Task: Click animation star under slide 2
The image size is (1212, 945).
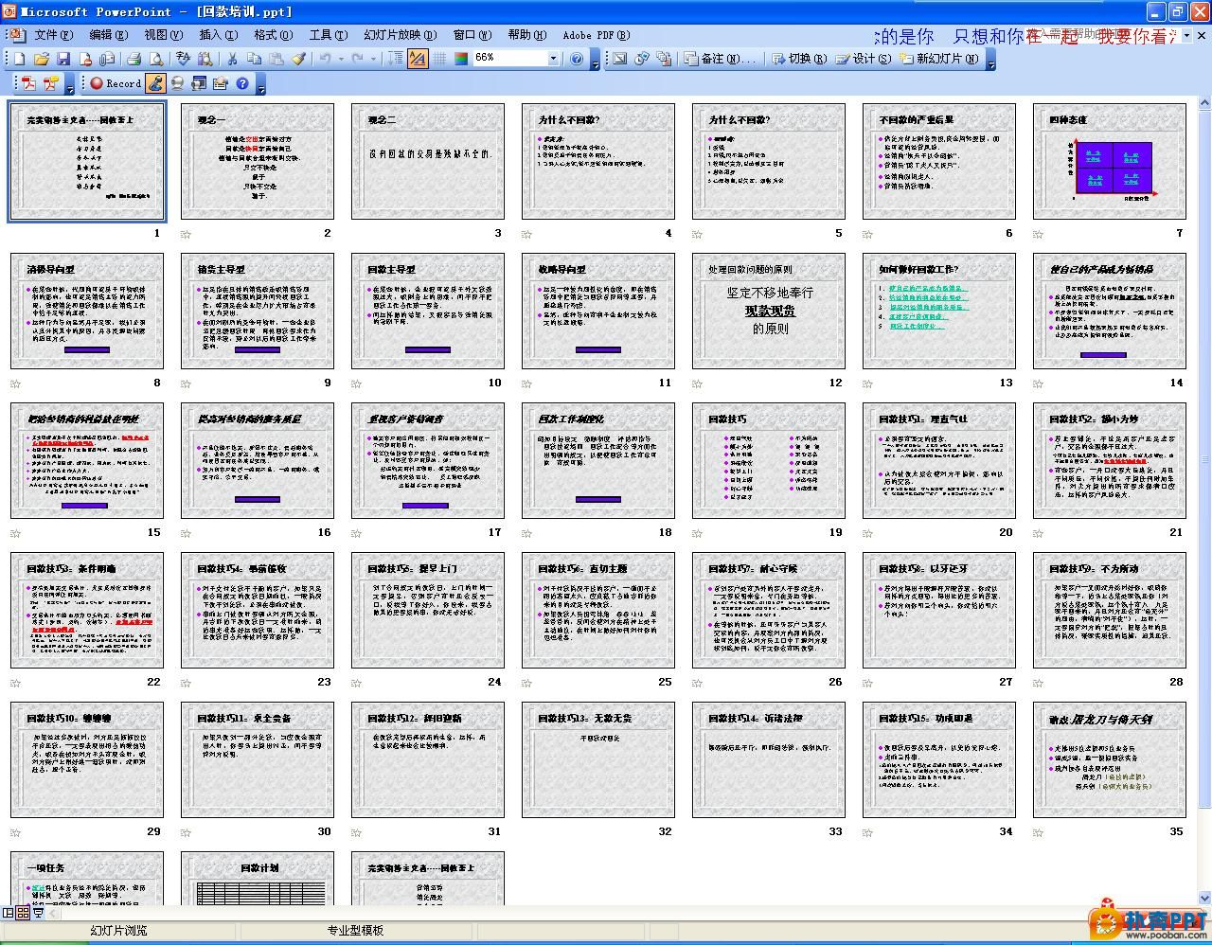Action: coord(187,234)
